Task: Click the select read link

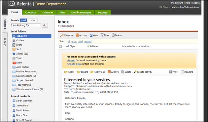Action: pyautogui.click(x=80, y=41)
